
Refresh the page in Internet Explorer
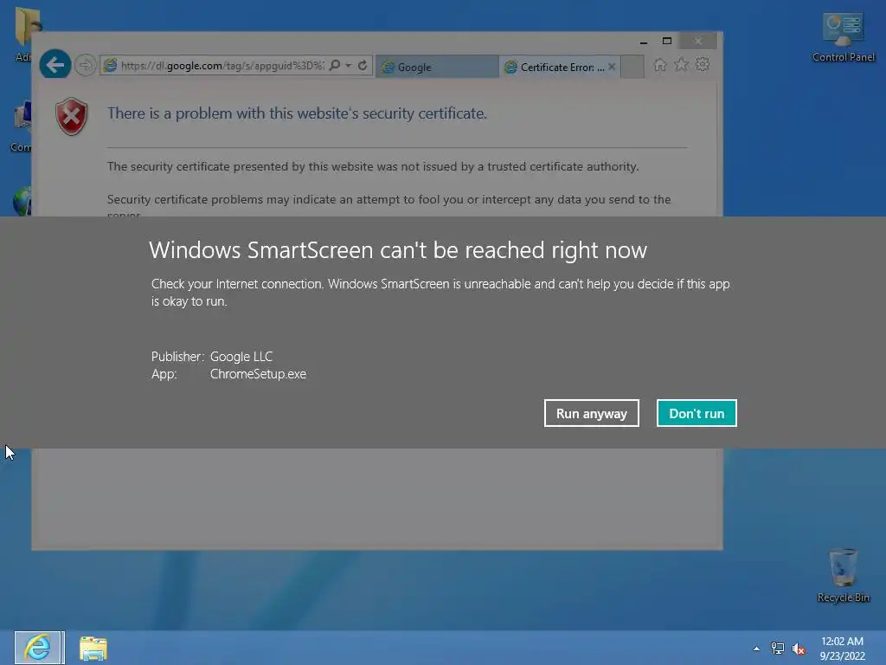363,65
